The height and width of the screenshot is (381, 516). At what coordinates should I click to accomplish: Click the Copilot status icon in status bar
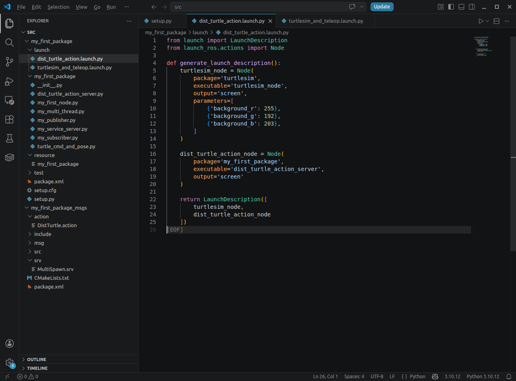tap(435, 377)
